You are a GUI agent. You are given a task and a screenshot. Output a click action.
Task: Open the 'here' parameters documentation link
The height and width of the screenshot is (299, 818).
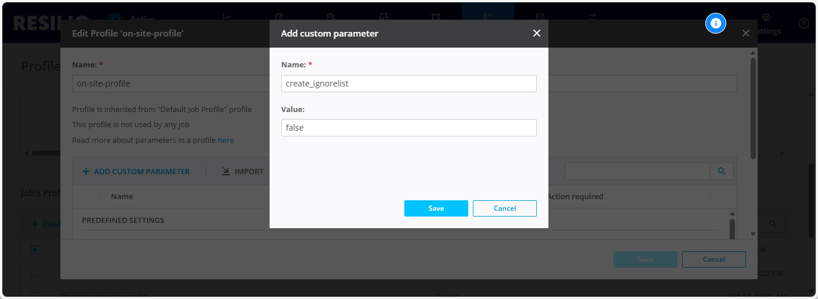click(225, 141)
